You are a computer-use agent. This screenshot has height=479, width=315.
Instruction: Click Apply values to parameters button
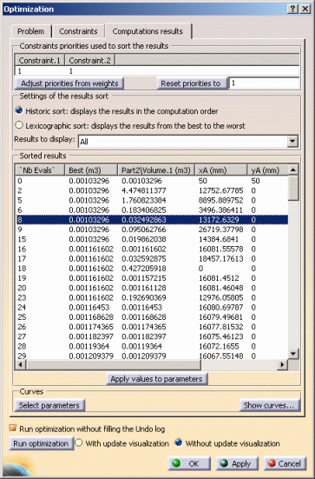click(157, 379)
